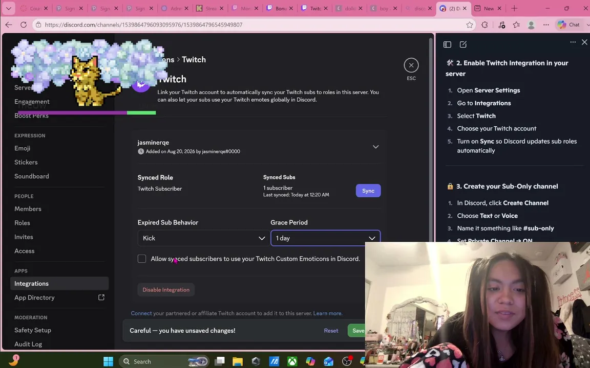Refresh the Discord page
The width and height of the screenshot is (590, 368).
(24, 25)
